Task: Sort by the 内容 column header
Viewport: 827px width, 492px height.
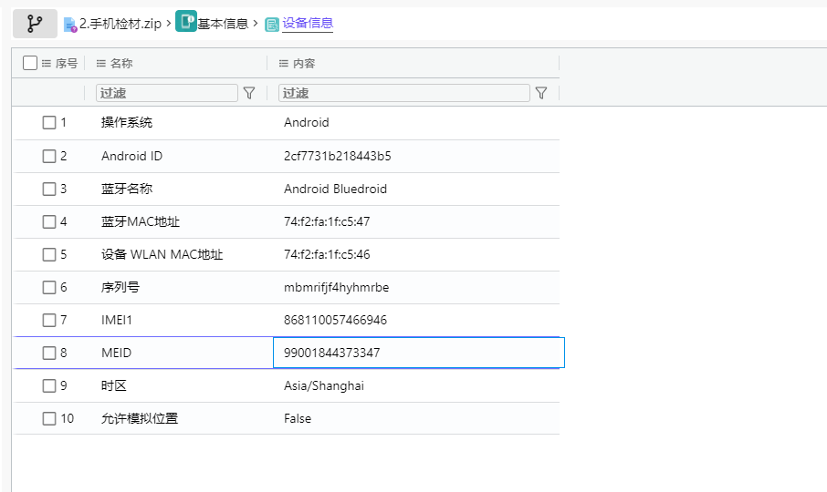Action: point(304,63)
